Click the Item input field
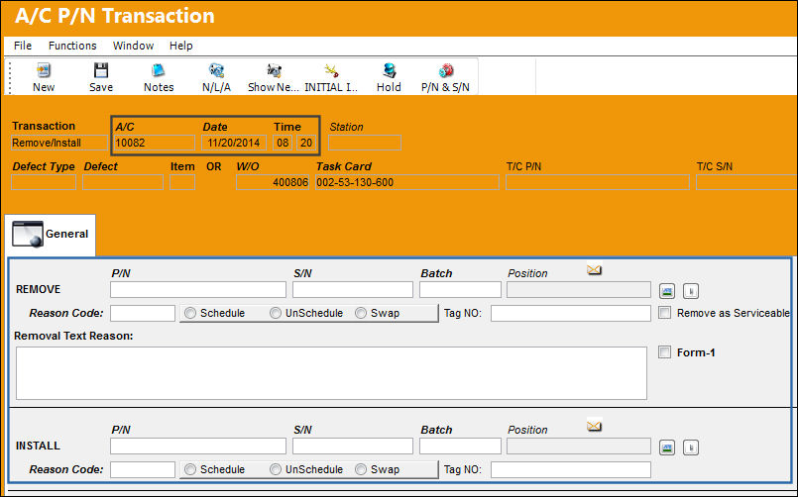798x497 pixels. (x=182, y=182)
